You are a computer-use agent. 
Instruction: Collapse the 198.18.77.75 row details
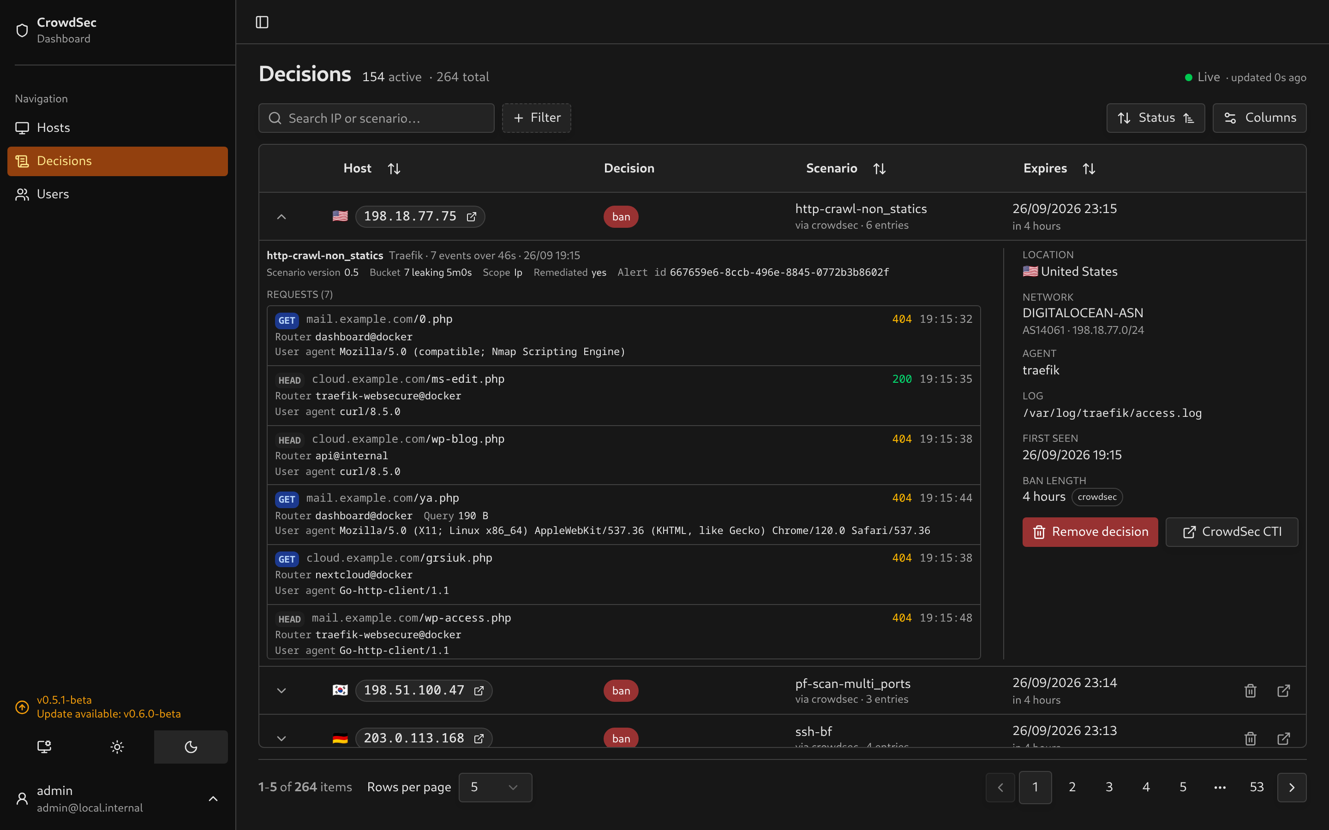(281, 216)
